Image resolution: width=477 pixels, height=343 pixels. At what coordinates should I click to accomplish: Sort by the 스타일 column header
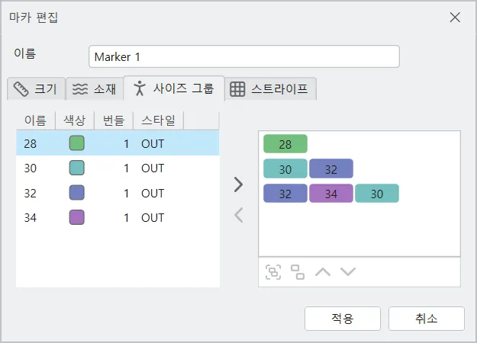point(158,120)
